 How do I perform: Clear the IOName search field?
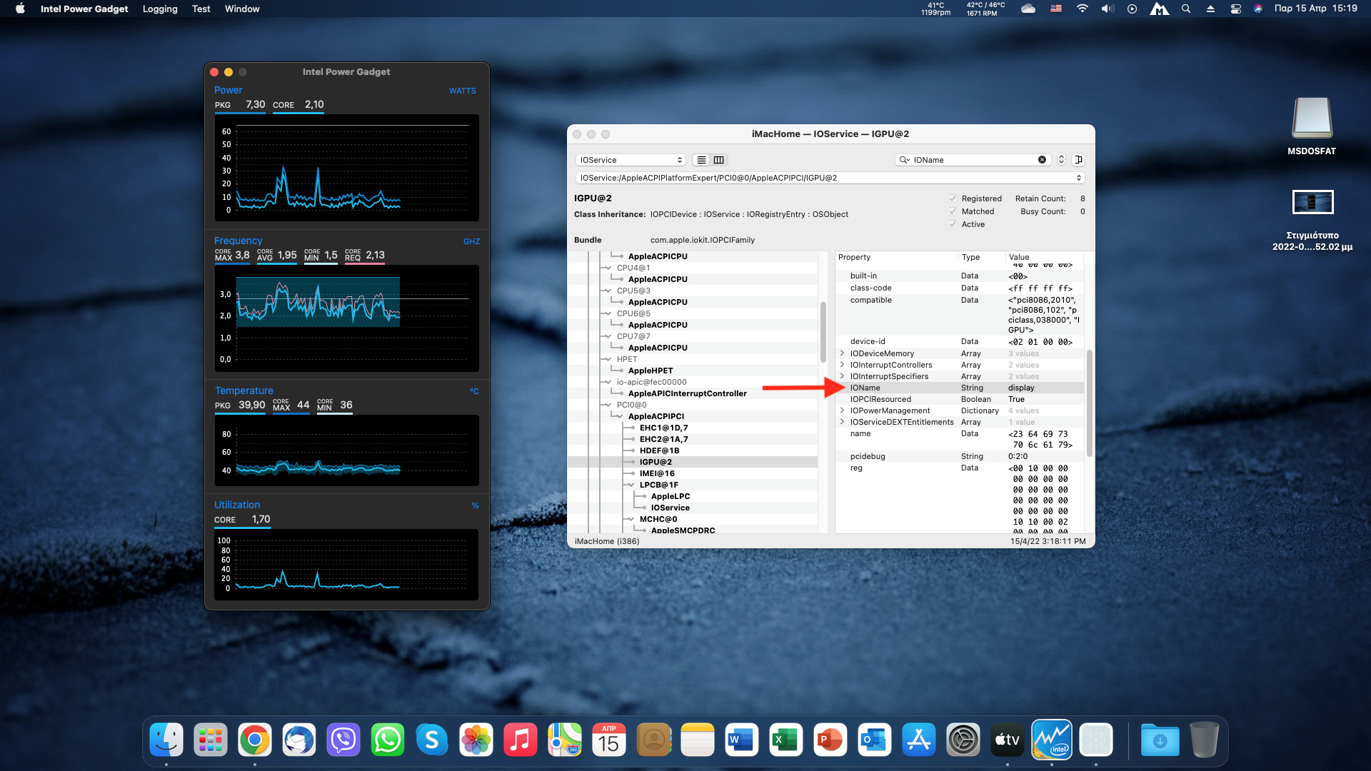point(1042,160)
